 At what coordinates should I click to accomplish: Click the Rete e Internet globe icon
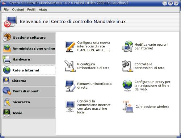click(x=7, y=70)
